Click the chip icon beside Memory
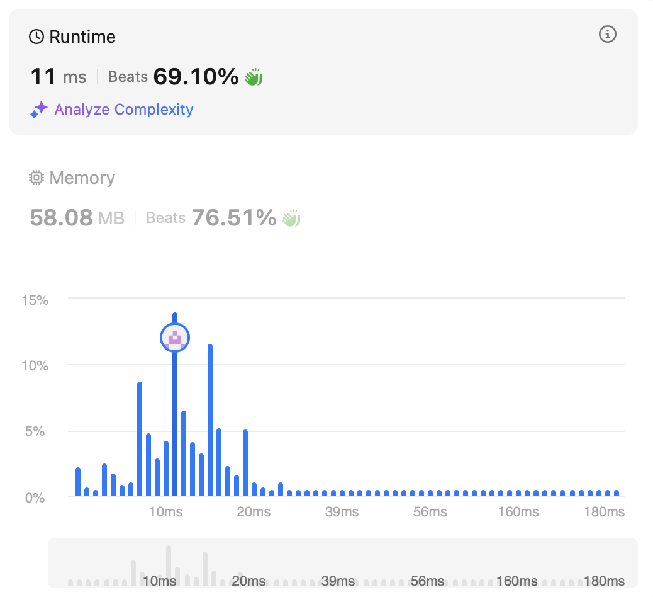This screenshot has height=597, width=653. pos(37,178)
